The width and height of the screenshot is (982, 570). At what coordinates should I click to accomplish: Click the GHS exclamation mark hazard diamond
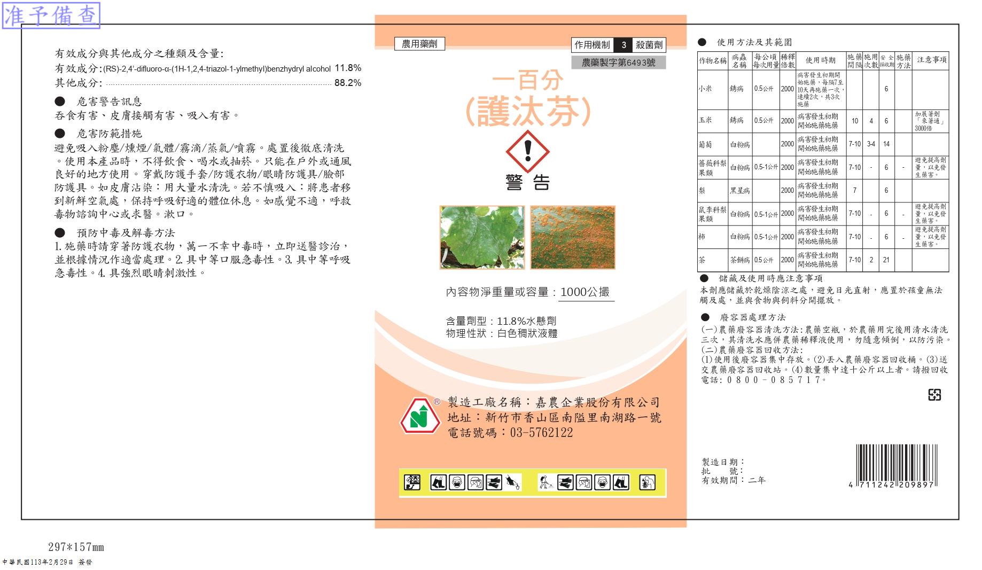click(x=528, y=152)
